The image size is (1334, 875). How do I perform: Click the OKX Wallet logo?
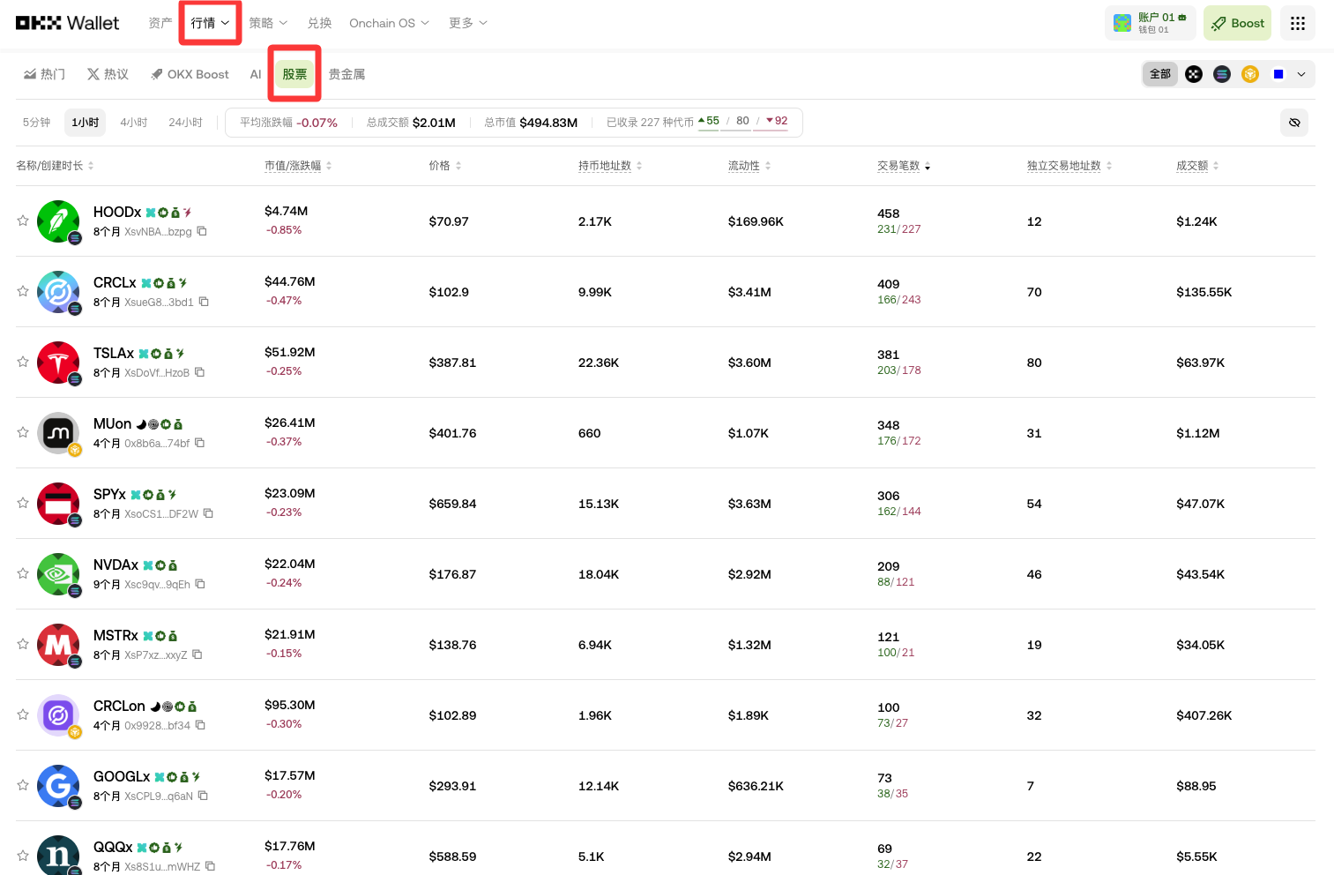(x=67, y=23)
